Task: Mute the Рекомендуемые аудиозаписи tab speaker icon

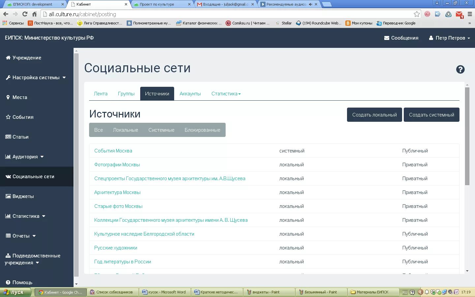Action: tap(310, 4)
